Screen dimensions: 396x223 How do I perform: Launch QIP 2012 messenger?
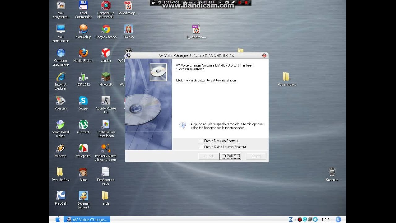point(83,79)
